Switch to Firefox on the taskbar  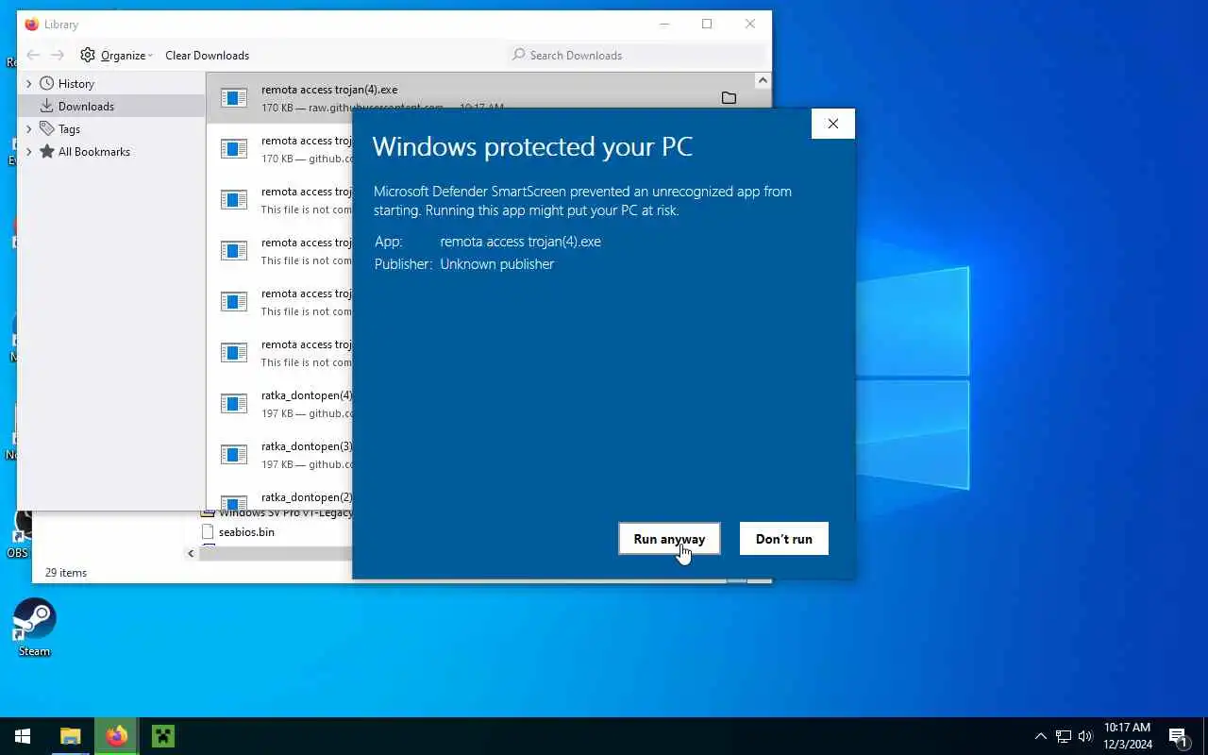pyautogui.click(x=117, y=736)
